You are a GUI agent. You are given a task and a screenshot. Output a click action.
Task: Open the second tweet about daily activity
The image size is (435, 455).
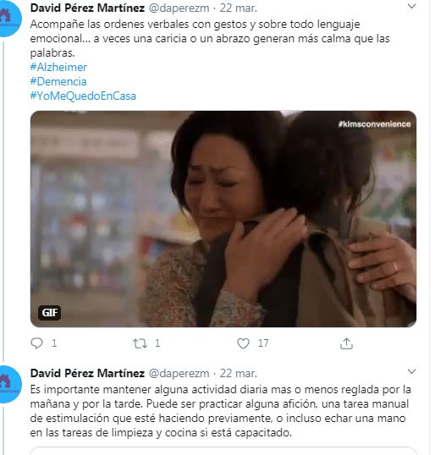(x=220, y=411)
